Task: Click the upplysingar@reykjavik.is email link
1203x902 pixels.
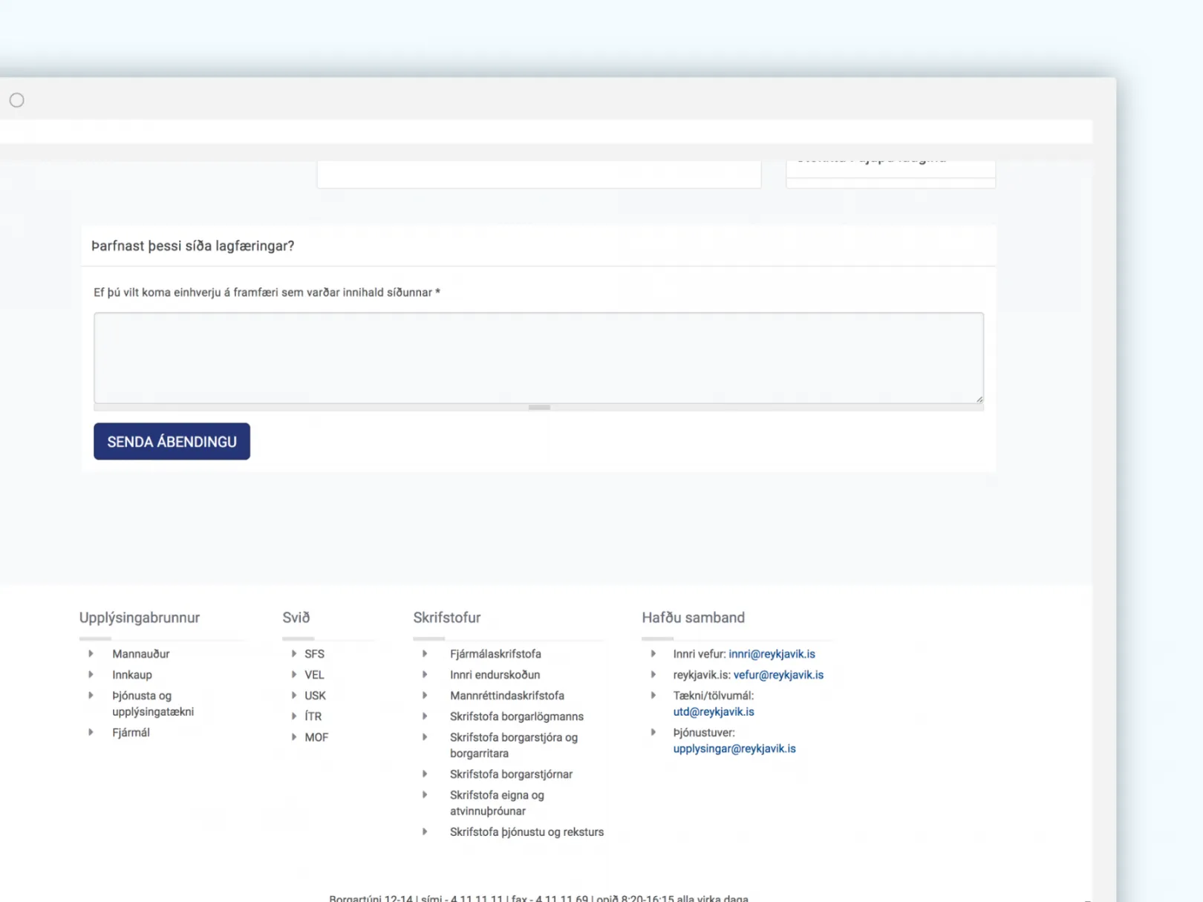Action: pyautogui.click(x=734, y=749)
